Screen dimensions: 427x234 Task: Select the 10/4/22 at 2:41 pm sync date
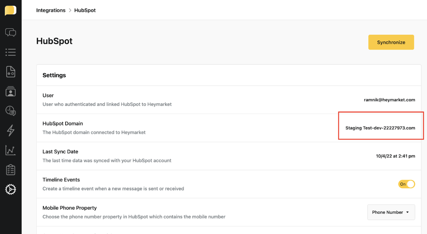coord(396,156)
